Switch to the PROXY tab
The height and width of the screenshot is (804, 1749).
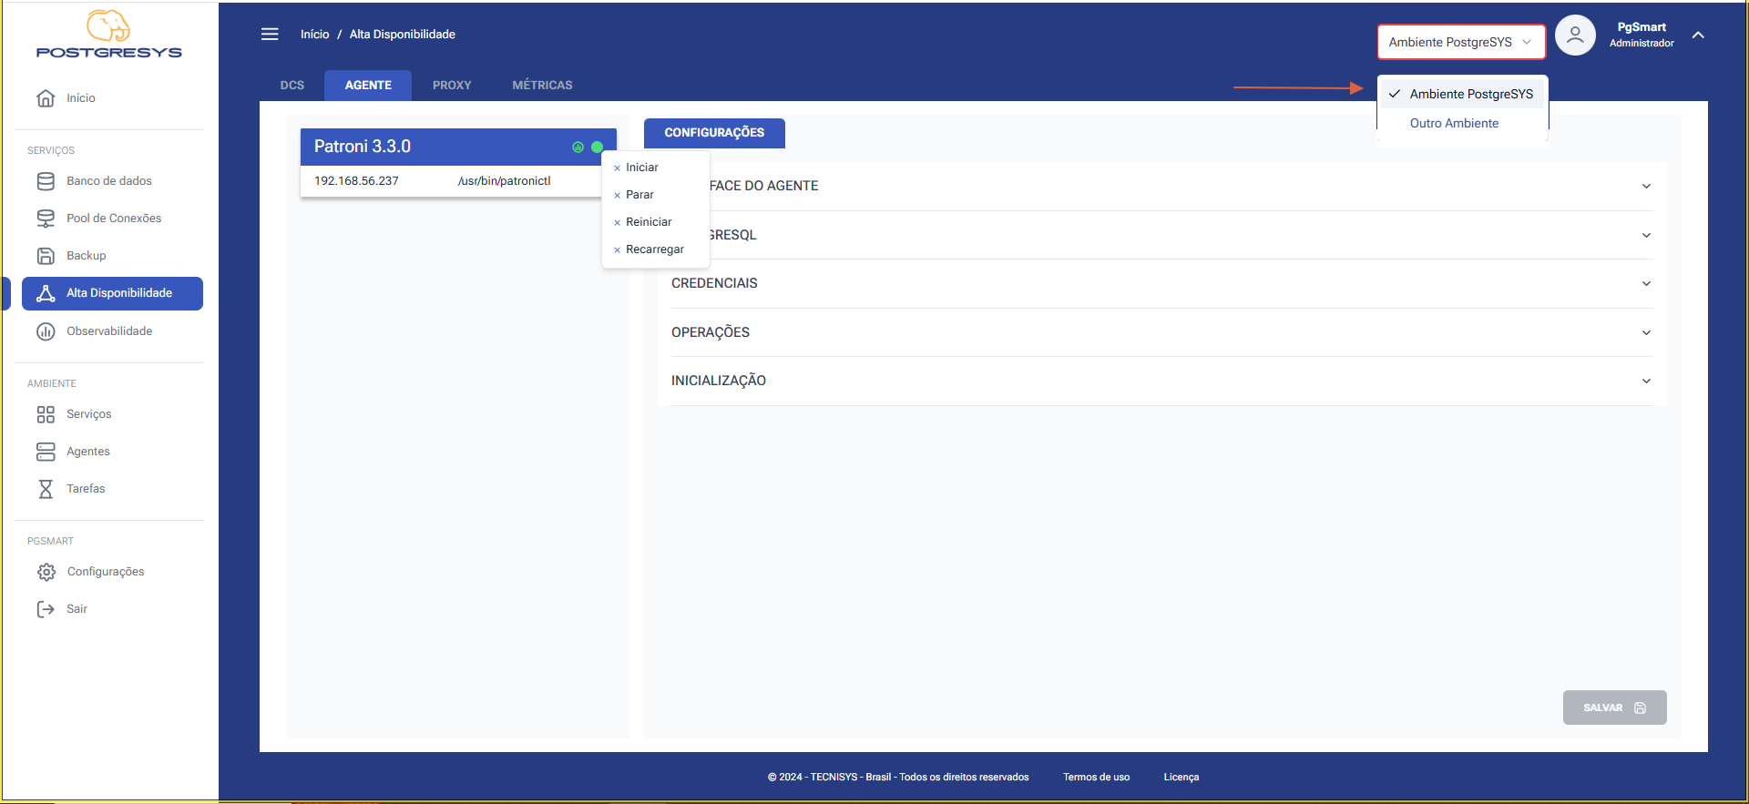click(x=452, y=86)
